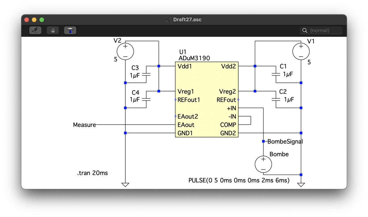Click the .tran 20ms directive
The image size is (368, 217).
(93, 173)
